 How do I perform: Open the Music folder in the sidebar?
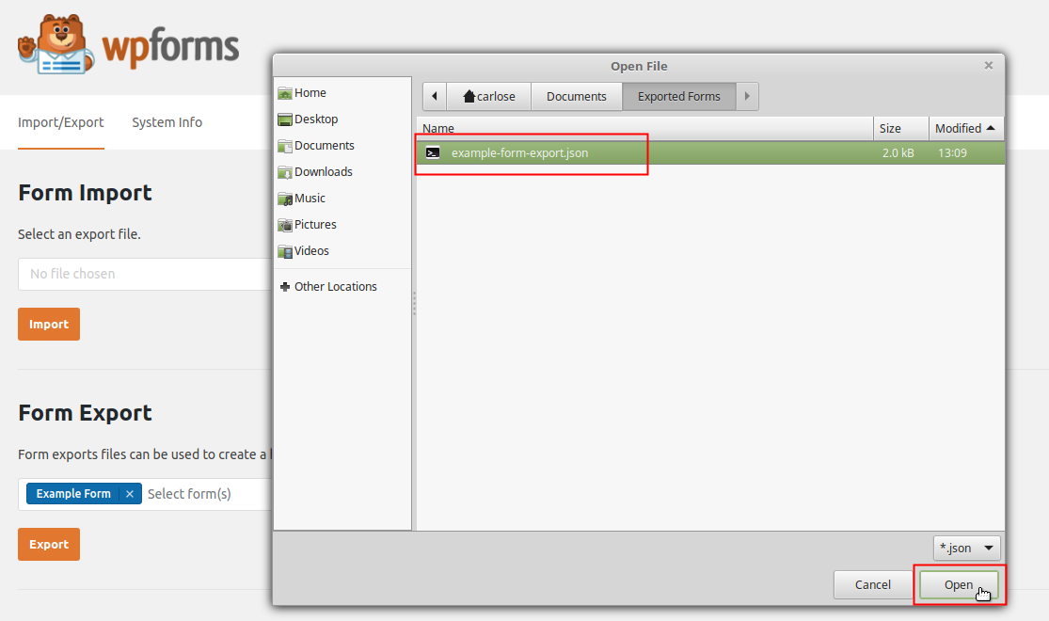[308, 198]
